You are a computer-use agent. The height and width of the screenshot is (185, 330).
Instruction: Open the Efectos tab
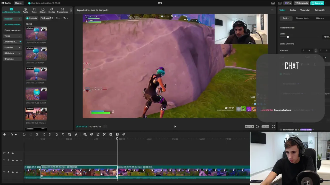pyautogui.click(x=52, y=10)
